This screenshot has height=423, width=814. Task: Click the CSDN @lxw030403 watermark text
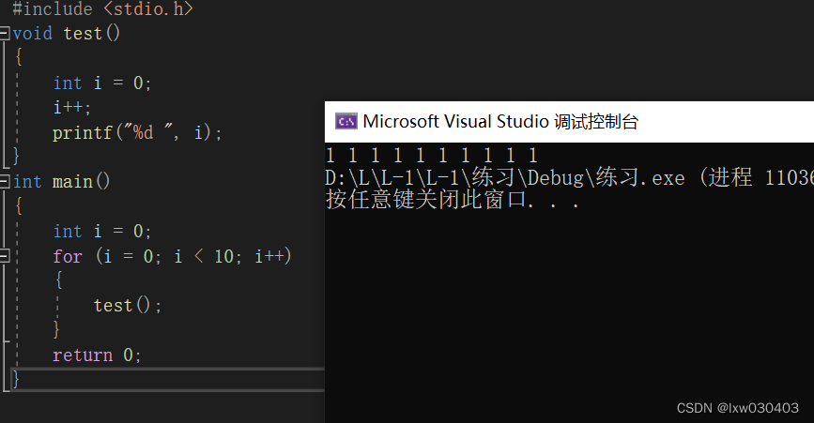[x=738, y=408]
